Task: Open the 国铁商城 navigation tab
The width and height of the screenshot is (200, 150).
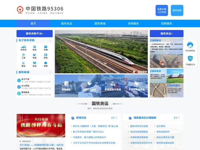Action: [x=100, y=23]
